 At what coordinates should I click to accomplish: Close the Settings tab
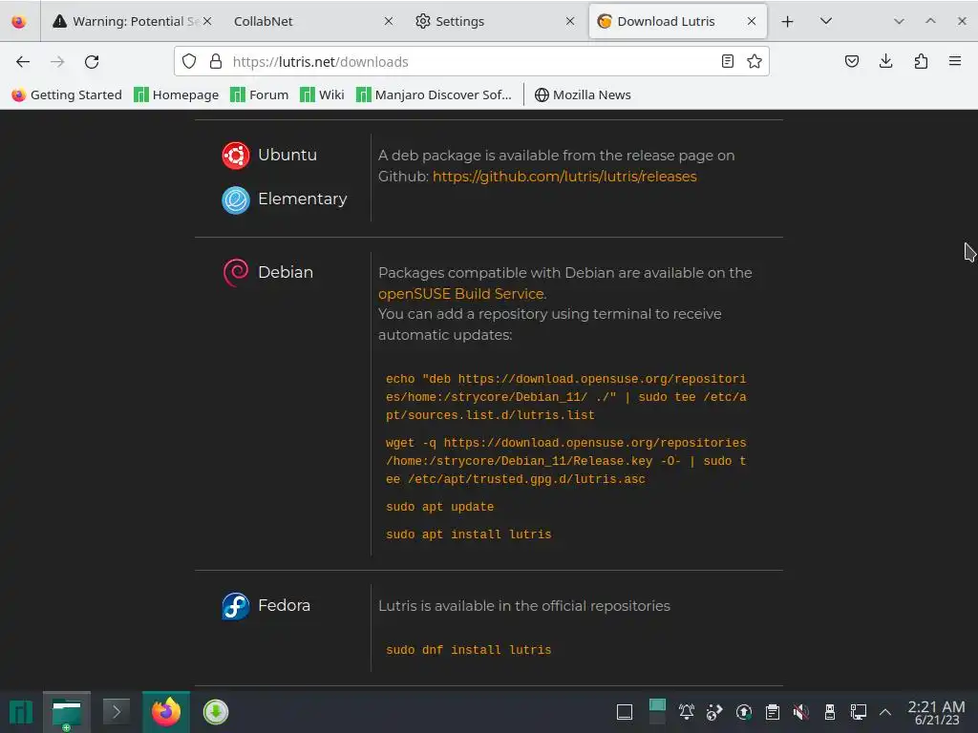click(570, 21)
